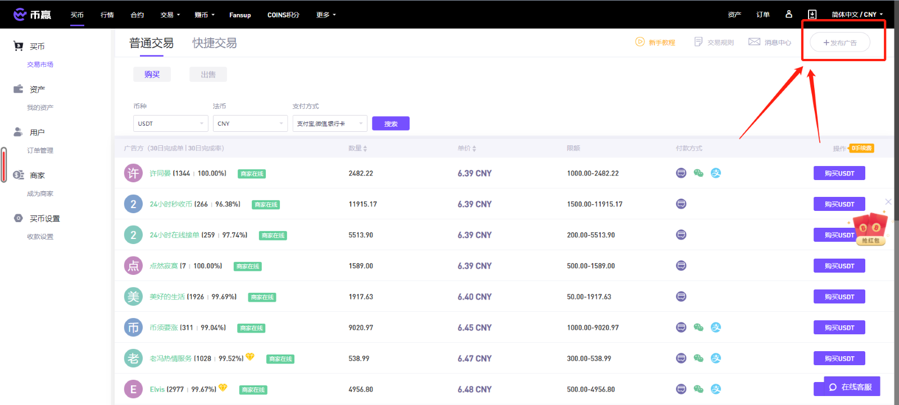Close the red packet popup
This screenshot has width=899, height=405.
888,201
